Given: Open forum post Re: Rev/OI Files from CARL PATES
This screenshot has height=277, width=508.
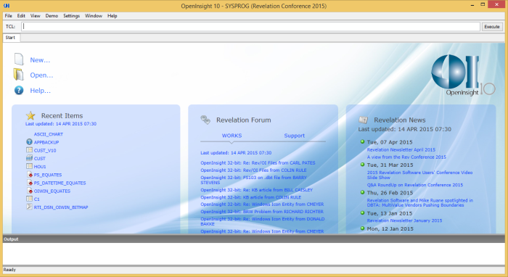Looking at the screenshot, I should click(x=258, y=162).
